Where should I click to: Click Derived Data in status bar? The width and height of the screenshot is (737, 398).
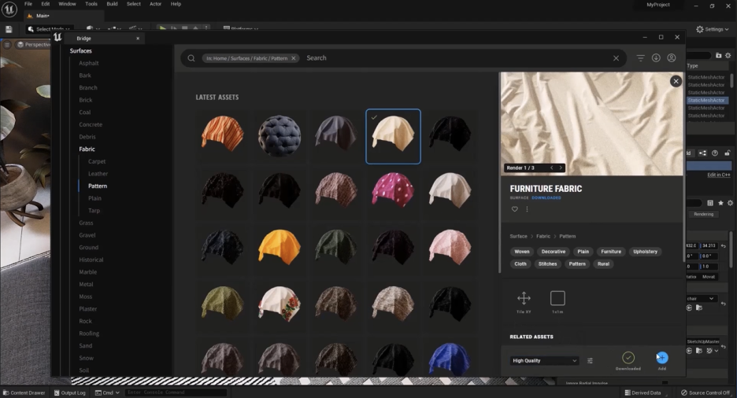tap(643, 392)
